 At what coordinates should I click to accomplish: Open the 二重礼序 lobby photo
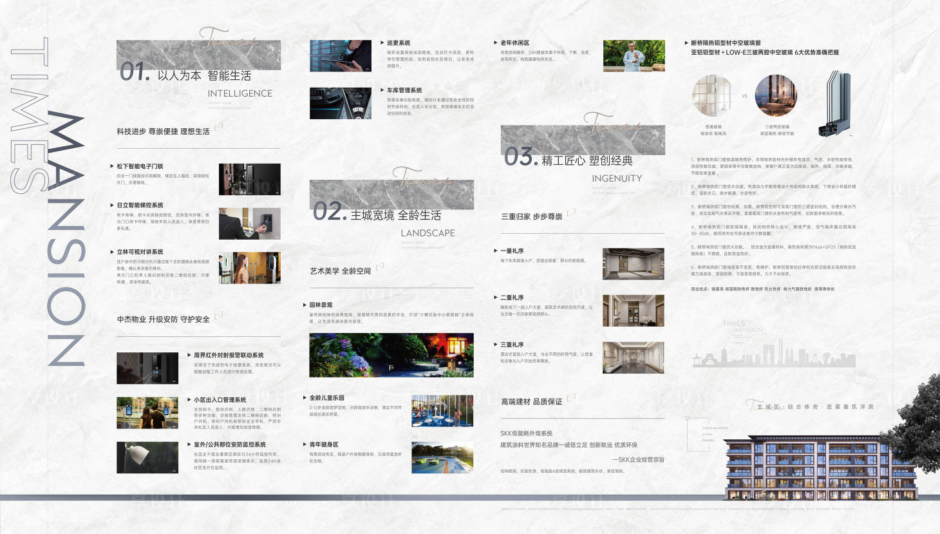(634, 310)
